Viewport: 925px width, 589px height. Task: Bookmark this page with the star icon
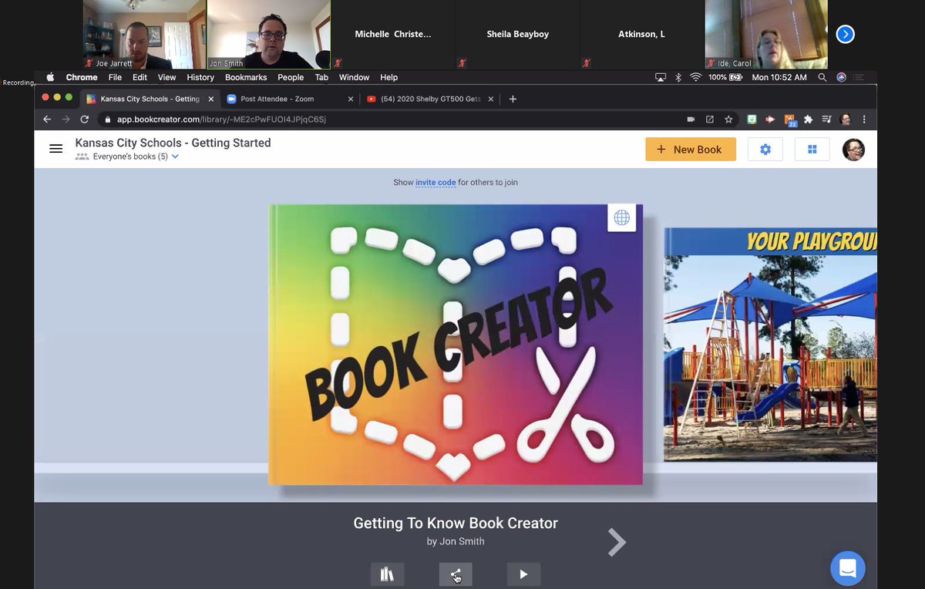tap(728, 119)
